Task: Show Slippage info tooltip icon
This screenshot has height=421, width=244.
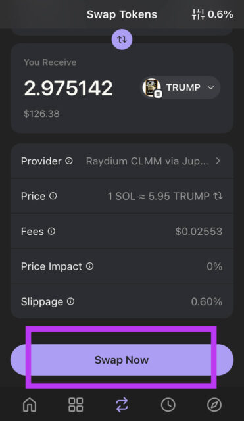Action: coord(70,301)
